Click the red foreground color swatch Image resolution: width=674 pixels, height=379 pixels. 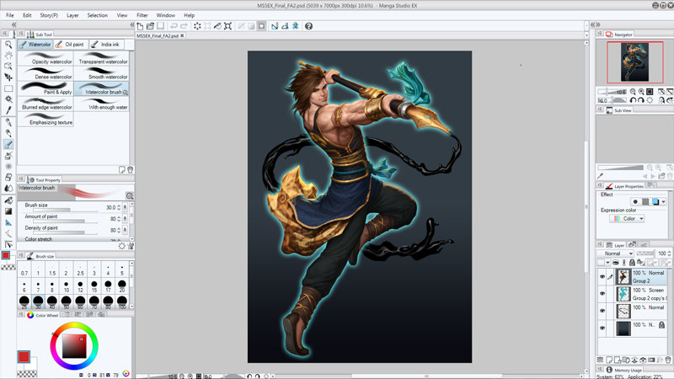[x=7, y=254]
